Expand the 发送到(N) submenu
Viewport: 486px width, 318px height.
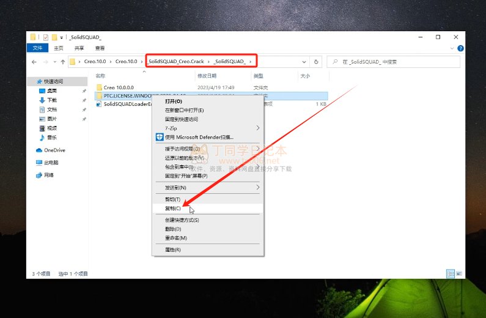tap(208, 188)
